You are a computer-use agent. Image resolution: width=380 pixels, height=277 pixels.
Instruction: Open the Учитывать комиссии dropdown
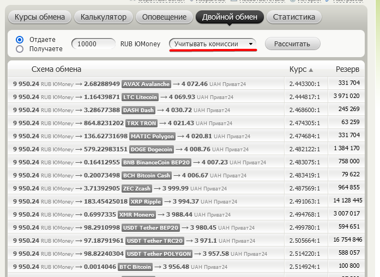pyautogui.click(x=213, y=44)
